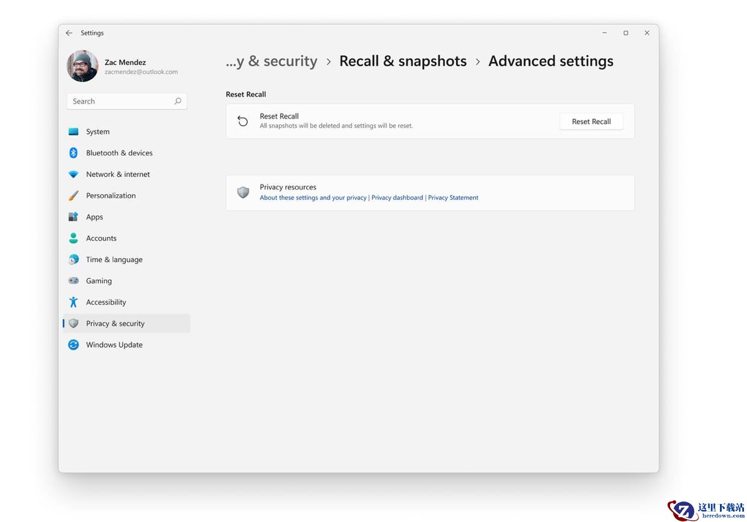Screen dimensions: 747x522
Task: Open Windows Update label
Action: 114,345
